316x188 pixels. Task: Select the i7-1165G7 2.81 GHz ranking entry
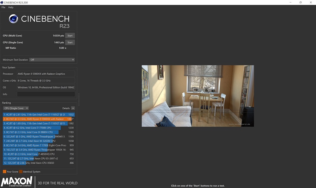pos(39,115)
